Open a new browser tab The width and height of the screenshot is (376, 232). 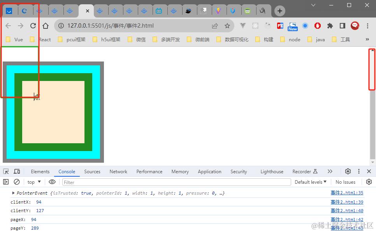click(x=279, y=11)
